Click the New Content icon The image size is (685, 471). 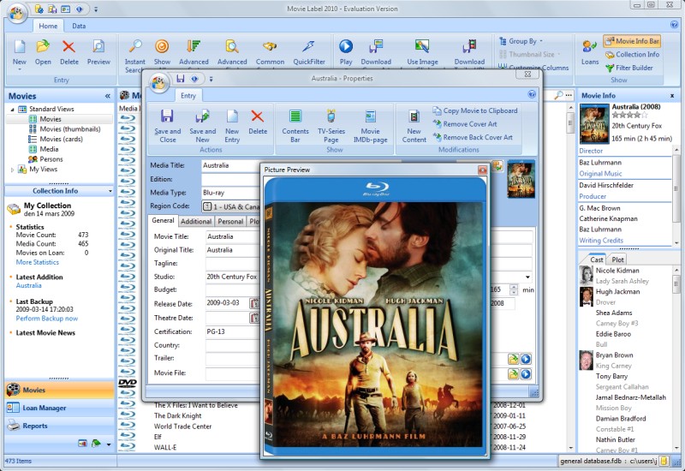414,126
